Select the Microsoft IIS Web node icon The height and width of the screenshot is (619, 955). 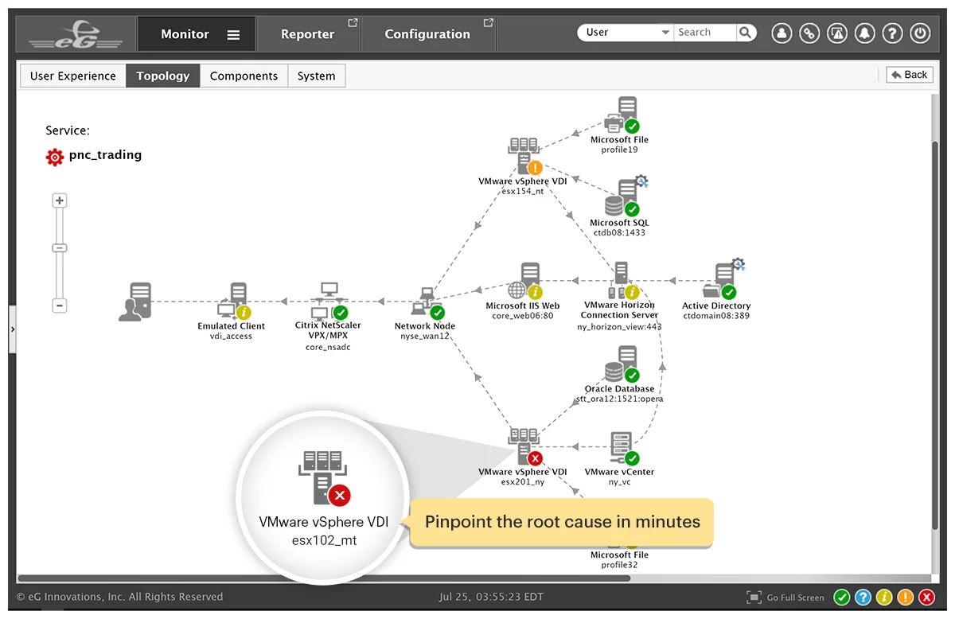pos(525,282)
